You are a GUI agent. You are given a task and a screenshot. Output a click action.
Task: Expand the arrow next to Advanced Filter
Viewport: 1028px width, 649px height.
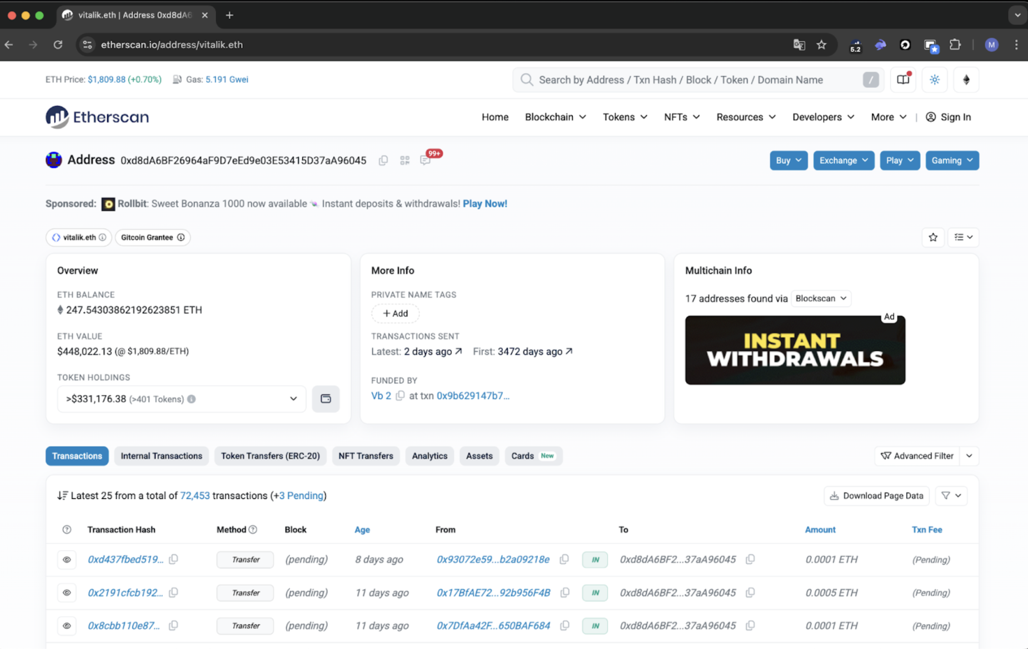(x=969, y=456)
